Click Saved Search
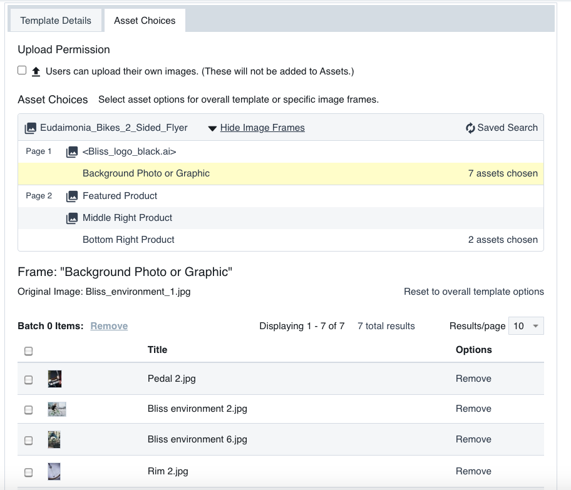571x490 pixels. pyautogui.click(x=508, y=128)
